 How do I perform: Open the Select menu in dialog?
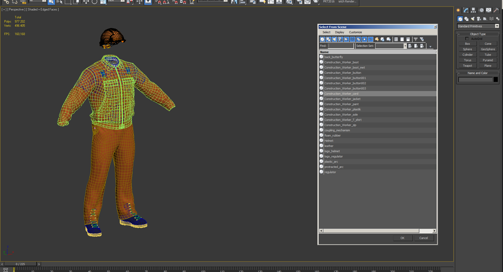[x=326, y=32]
